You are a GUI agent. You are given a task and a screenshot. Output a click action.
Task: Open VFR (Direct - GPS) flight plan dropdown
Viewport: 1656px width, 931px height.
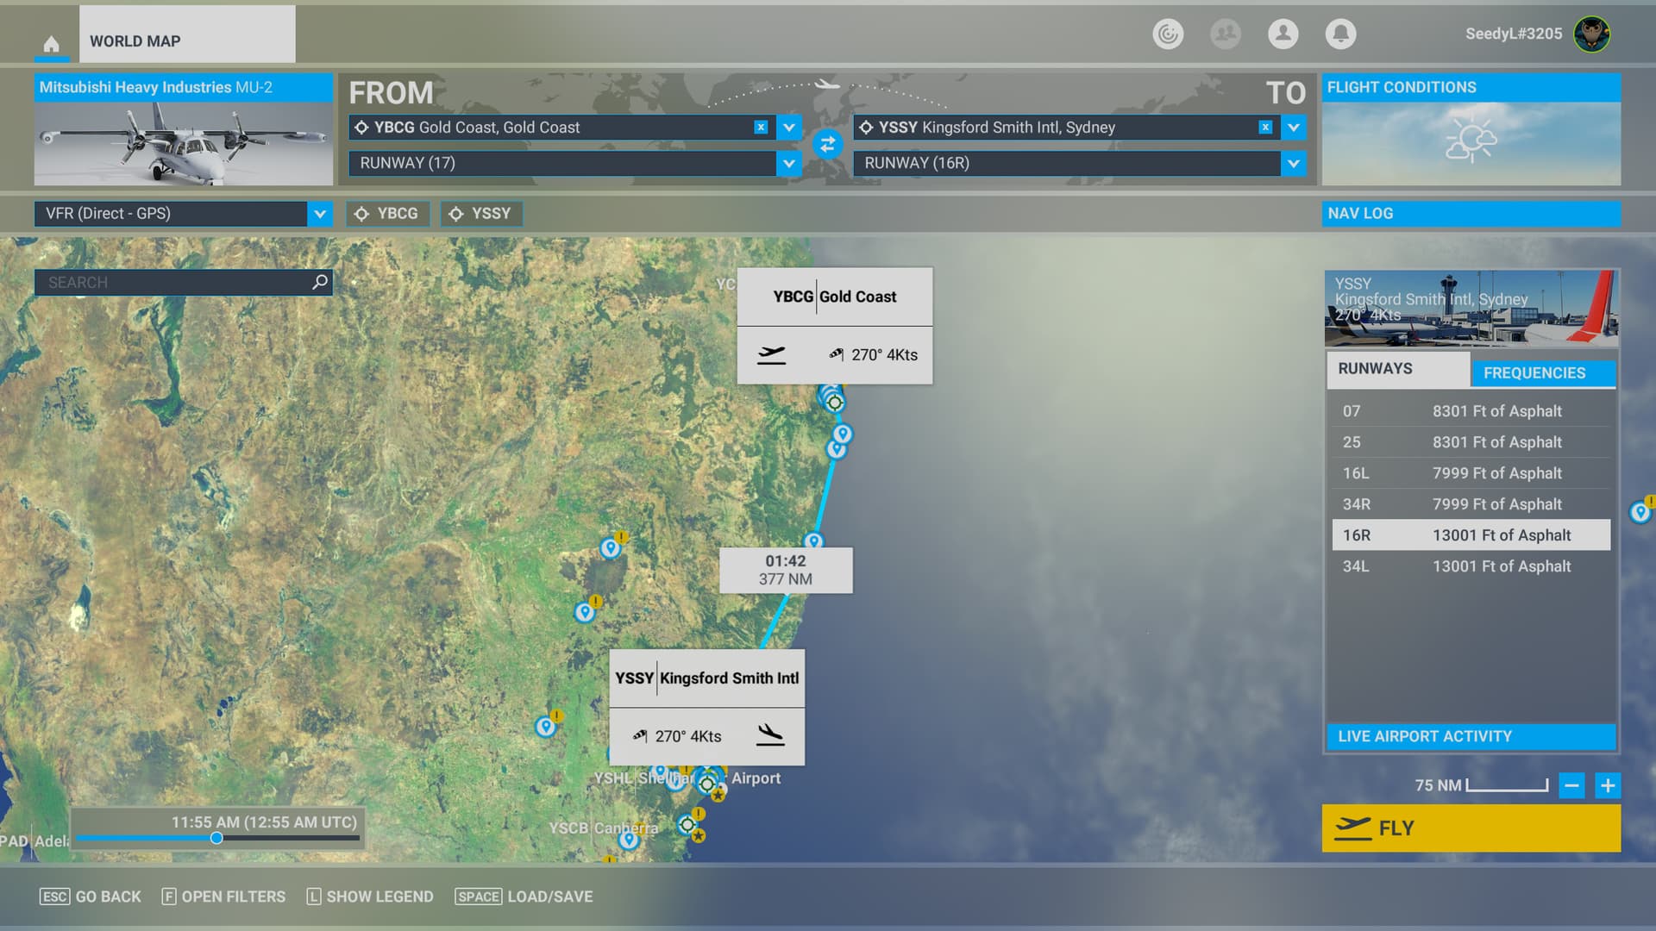point(319,214)
